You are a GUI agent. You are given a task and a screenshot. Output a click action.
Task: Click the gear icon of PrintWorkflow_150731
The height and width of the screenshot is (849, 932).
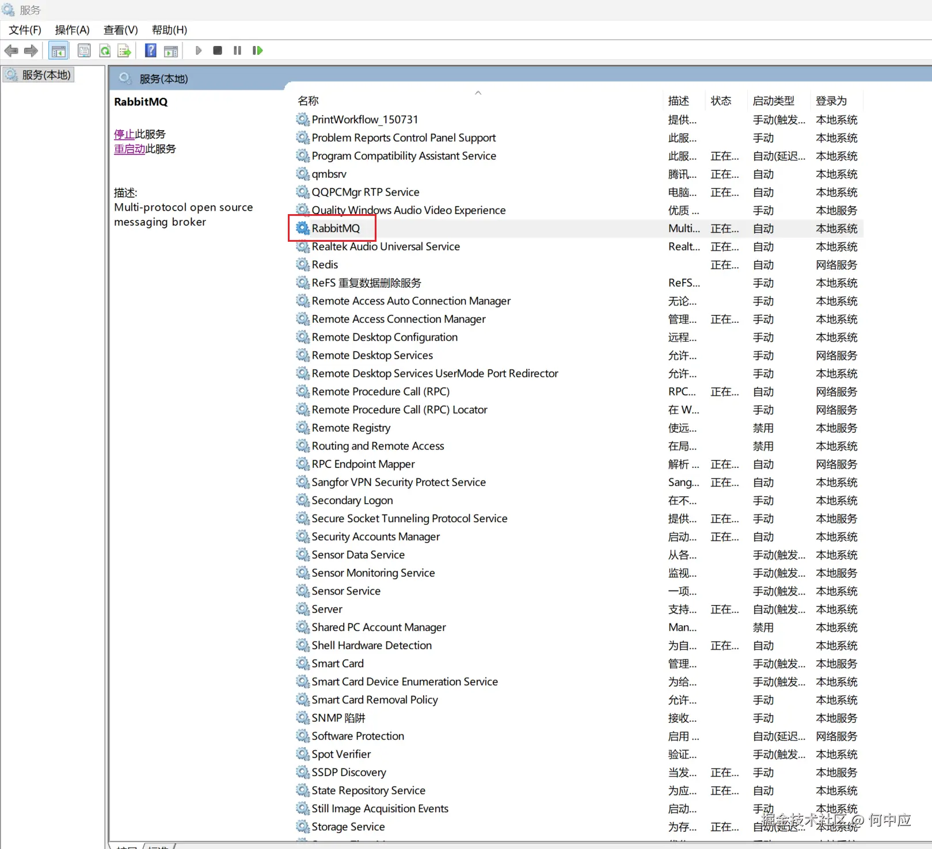point(303,120)
